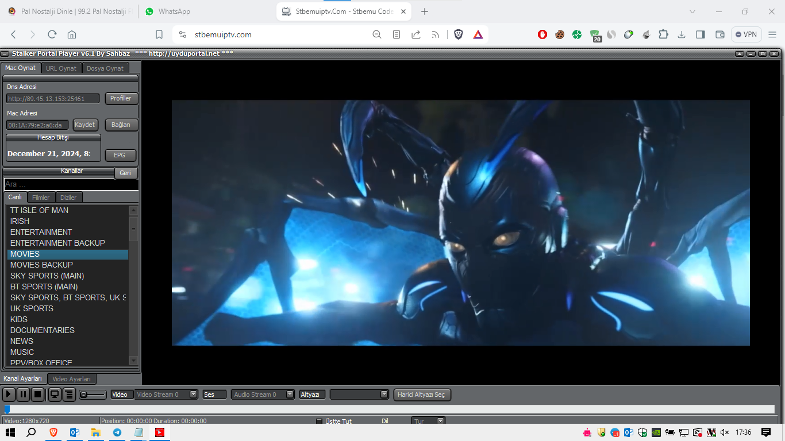Screen dimensions: 785x441
Task: Stop the video playback
Action: click(37, 394)
